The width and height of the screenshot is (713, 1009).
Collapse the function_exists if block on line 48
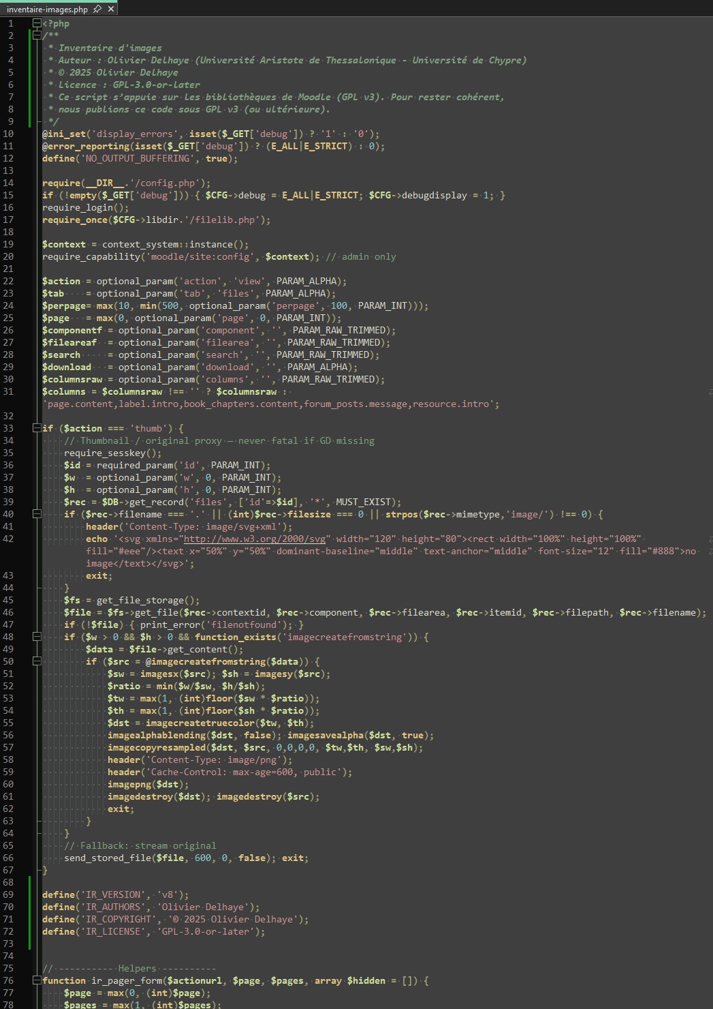pyautogui.click(x=37, y=637)
